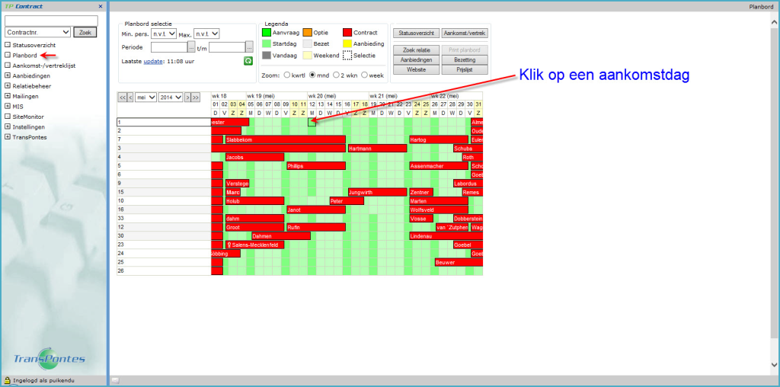
Task: Open the Min. pers. dropdown
Action: (x=163, y=34)
